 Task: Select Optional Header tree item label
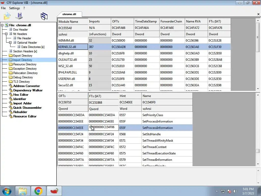(27, 43)
